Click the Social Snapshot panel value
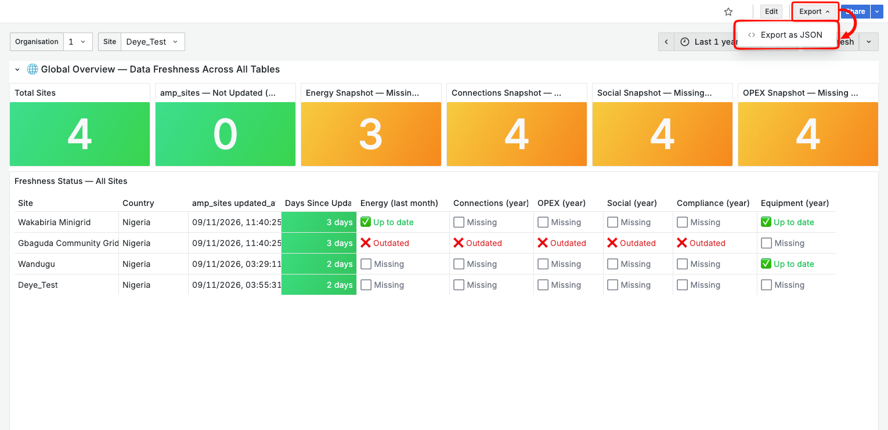The height and width of the screenshot is (430, 888). [x=662, y=135]
